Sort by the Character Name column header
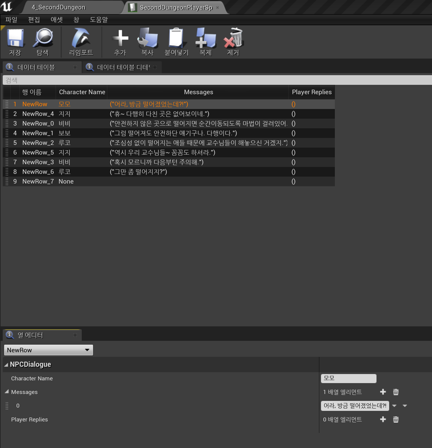This screenshot has height=448, width=432. [82, 92]
